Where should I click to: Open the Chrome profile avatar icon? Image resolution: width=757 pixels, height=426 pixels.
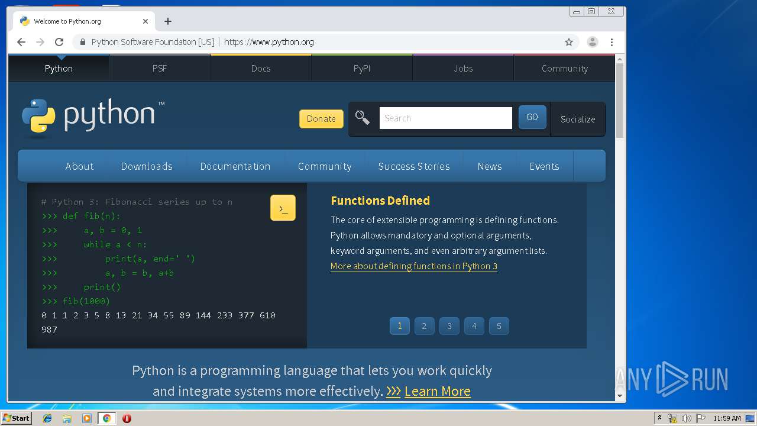(592, 42)
